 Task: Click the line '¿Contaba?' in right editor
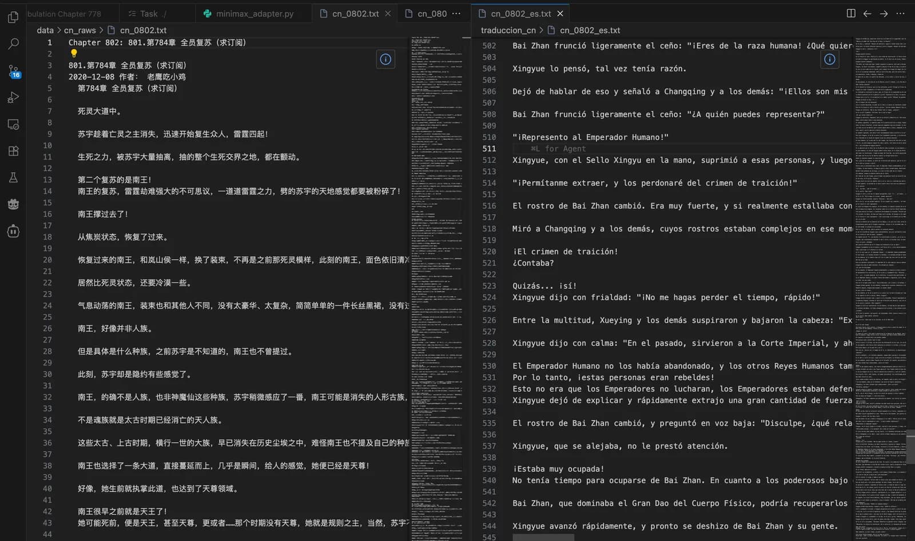(533, 263)
